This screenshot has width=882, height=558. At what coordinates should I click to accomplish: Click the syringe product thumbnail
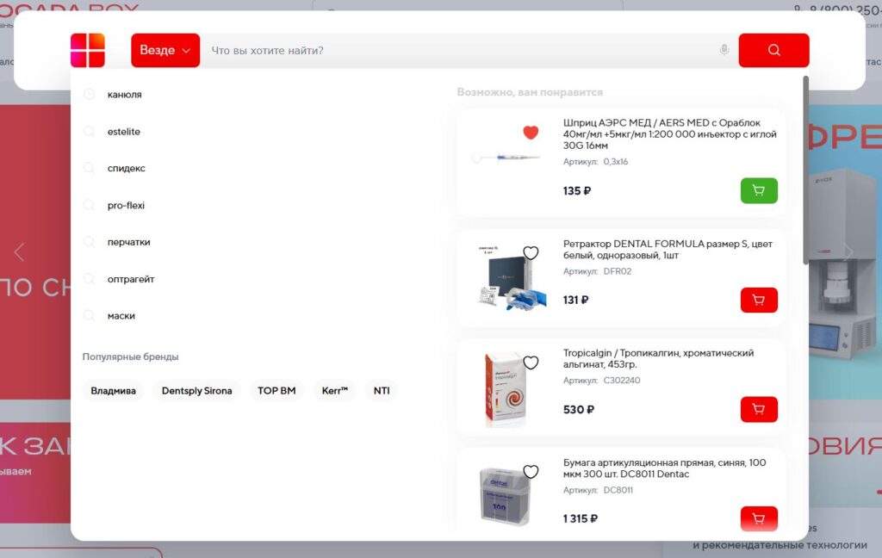(506, 158)
